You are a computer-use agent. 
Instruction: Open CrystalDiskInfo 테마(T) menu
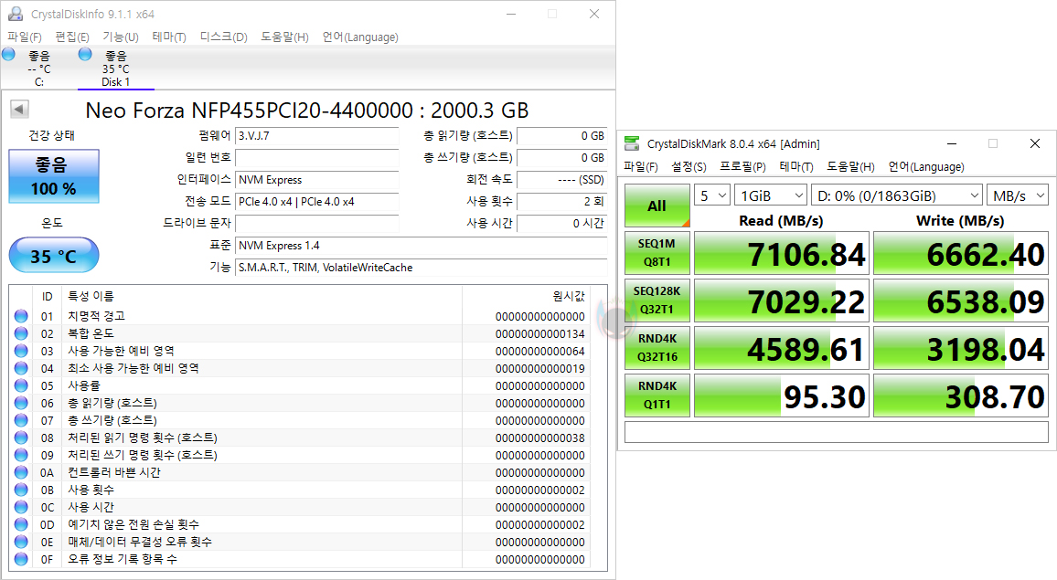[169, 37]
